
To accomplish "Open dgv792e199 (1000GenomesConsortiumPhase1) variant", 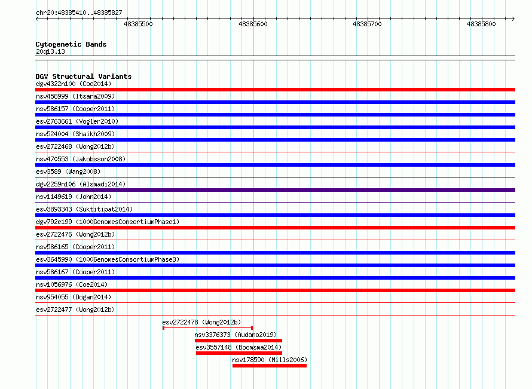I will pyautogui.click(x=108, y=222).
